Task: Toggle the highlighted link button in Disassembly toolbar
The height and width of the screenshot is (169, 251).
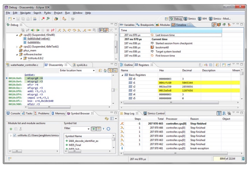Action: [110, 70]
